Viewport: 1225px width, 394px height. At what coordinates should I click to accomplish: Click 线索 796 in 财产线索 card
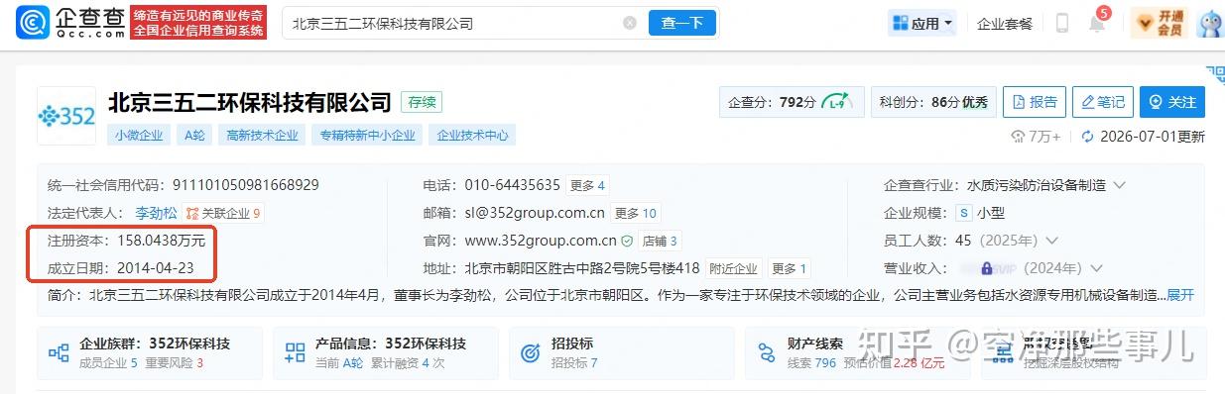click(x=811, y=363)
